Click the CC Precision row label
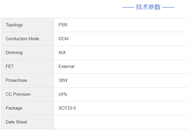Image resolution: width=188 pixels, height=133 pixels. click(x=18, y=94)
